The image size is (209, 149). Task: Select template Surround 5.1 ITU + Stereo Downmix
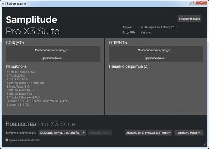(38, 101)
